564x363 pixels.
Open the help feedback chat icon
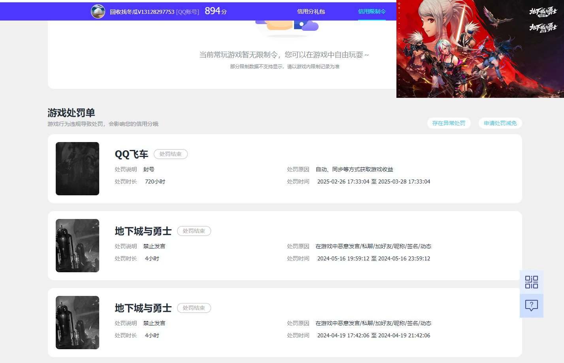(x=532, y=305)
